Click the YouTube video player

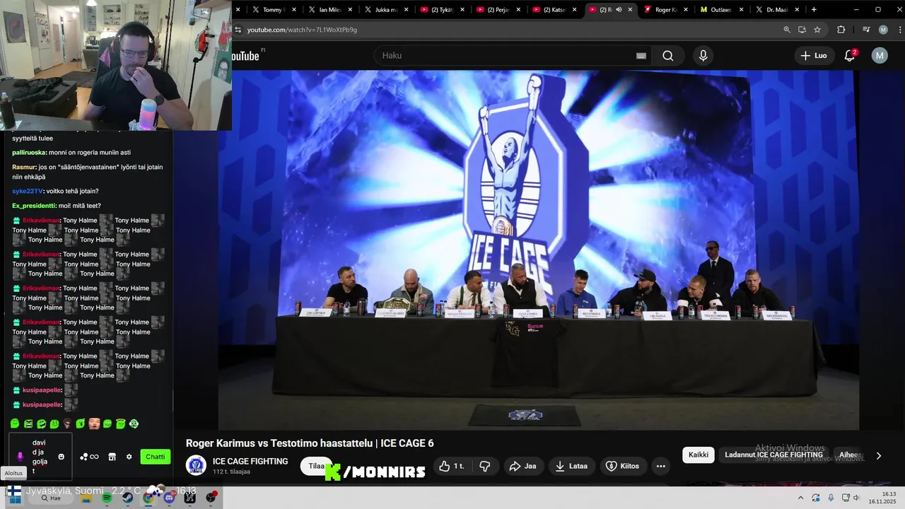[x=537, y=250]
